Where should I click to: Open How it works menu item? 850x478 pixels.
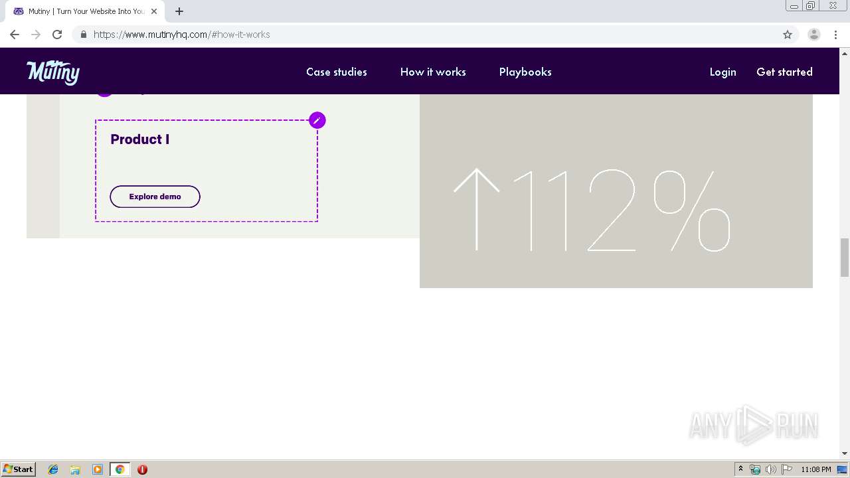click(433, 72)
